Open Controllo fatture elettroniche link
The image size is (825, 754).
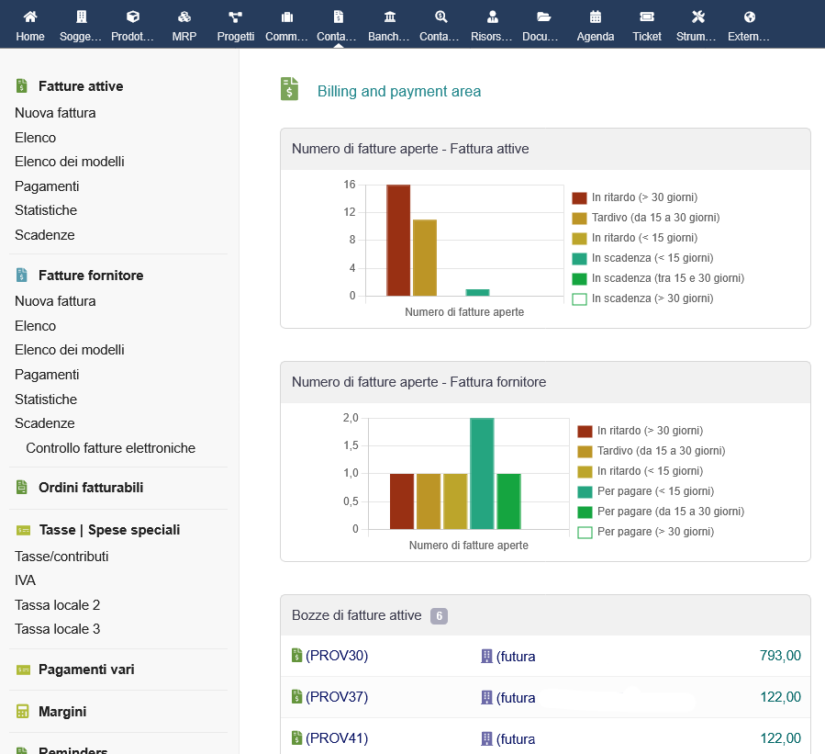tap(110, 448)
